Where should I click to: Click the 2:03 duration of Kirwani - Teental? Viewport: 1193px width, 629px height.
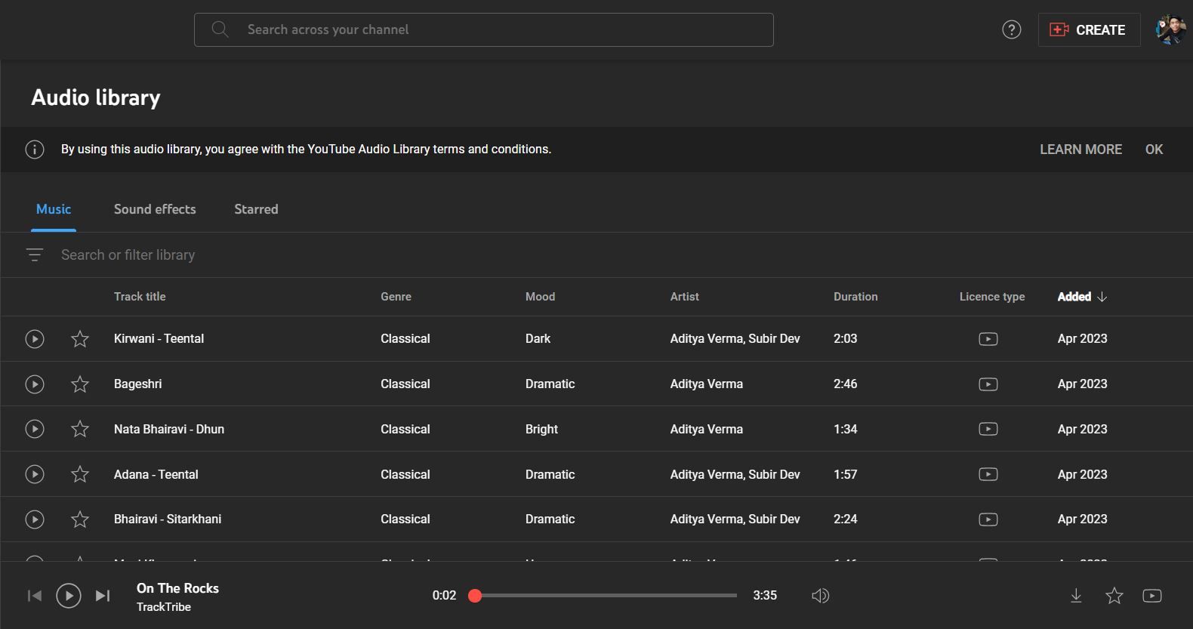(845, 339)
